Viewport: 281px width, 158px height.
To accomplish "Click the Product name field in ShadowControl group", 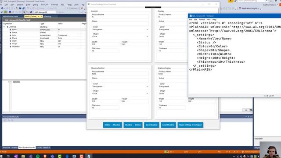I will click(120, 74).
